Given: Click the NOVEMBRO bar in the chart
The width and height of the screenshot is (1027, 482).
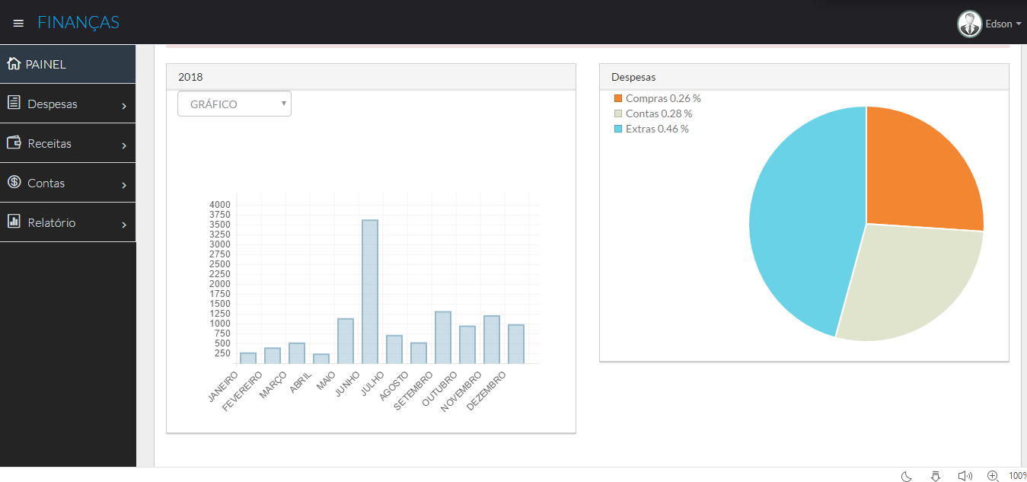Looking at the screenshot, I should [x=492, y=340].
